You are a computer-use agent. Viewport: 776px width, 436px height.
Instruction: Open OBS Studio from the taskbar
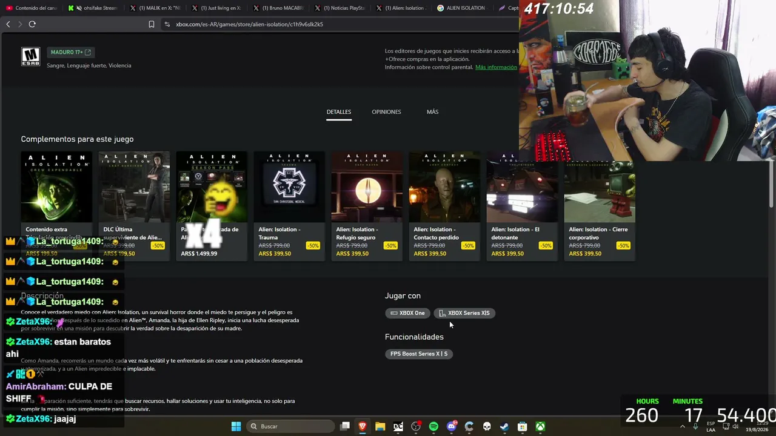[x=416, y=426]
